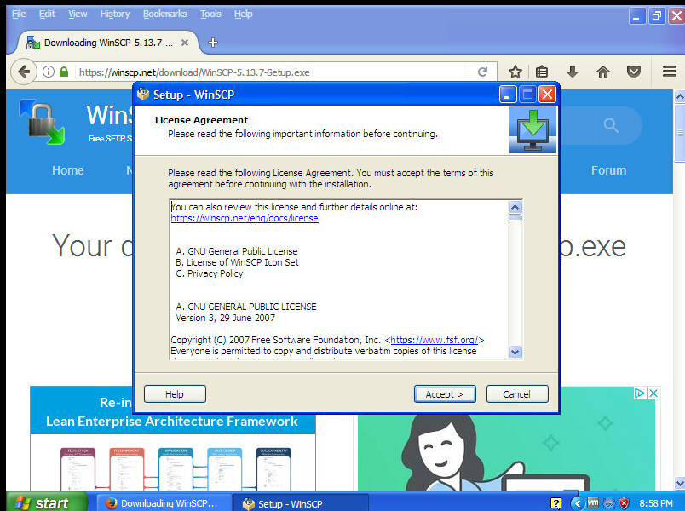
Task: Click the license box scroll down arrow
Action: (515, 352)
